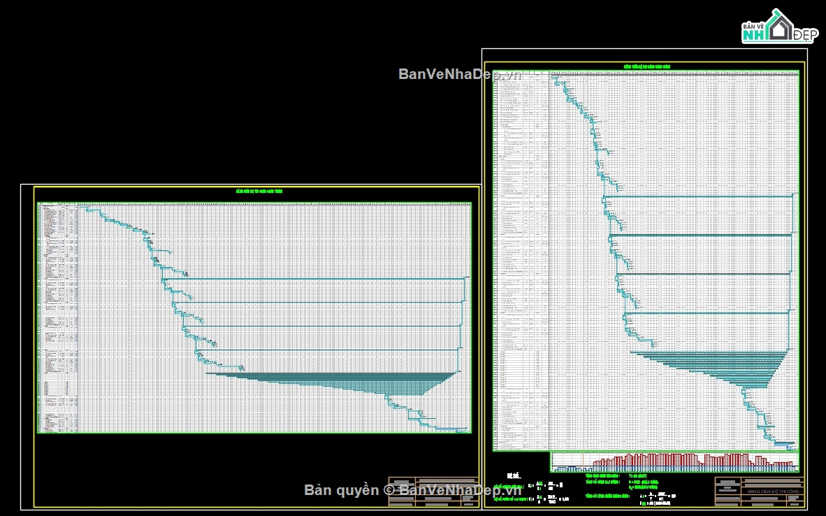
Task: Select the title block at left sheet bottom
Action: 433,492
